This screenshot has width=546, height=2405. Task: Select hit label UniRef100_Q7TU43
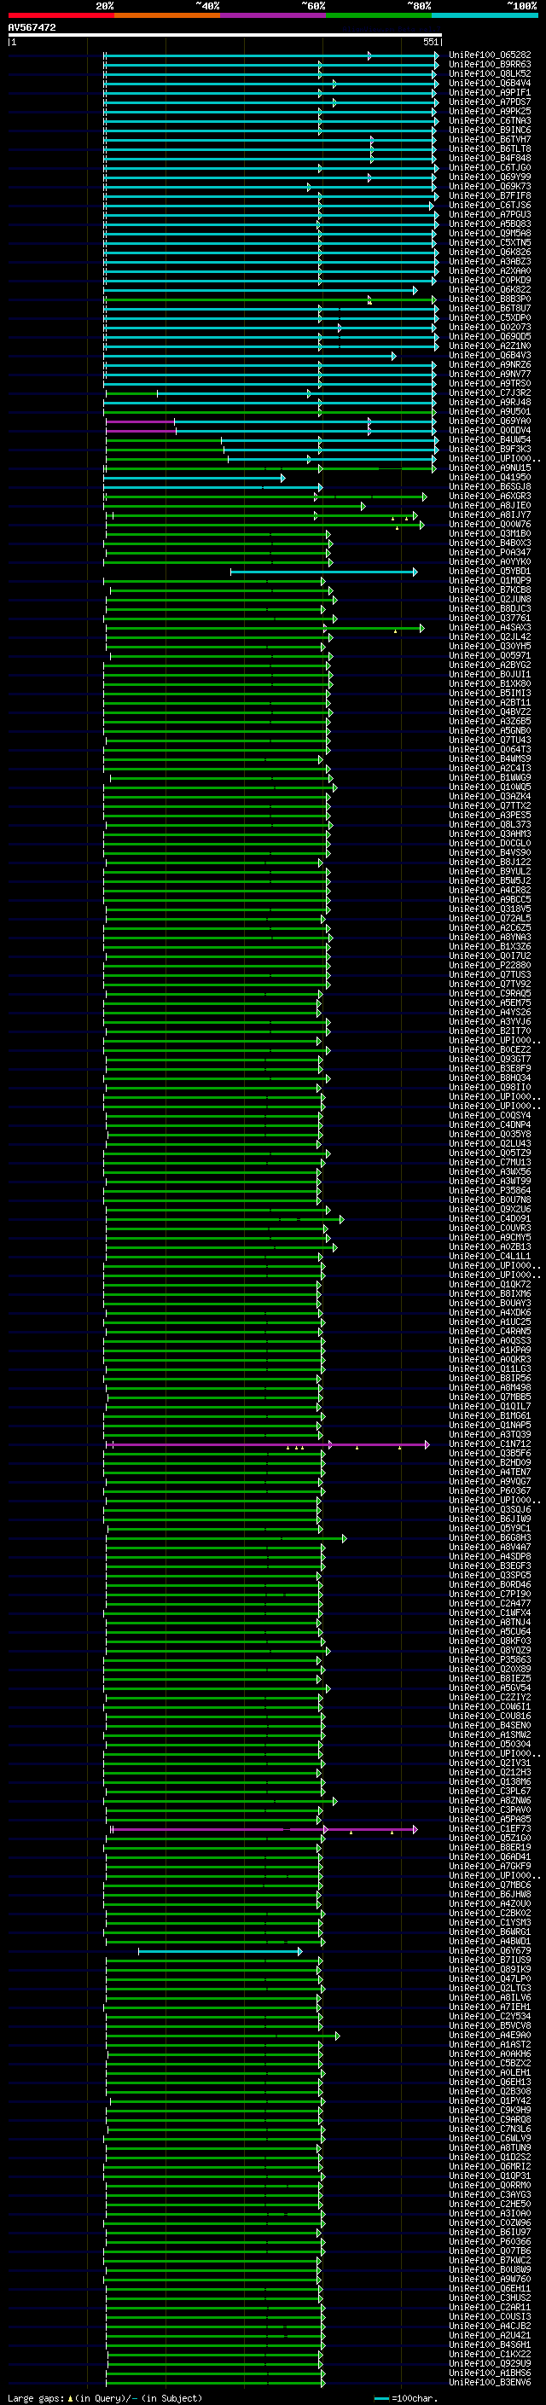tap(490, 741)
